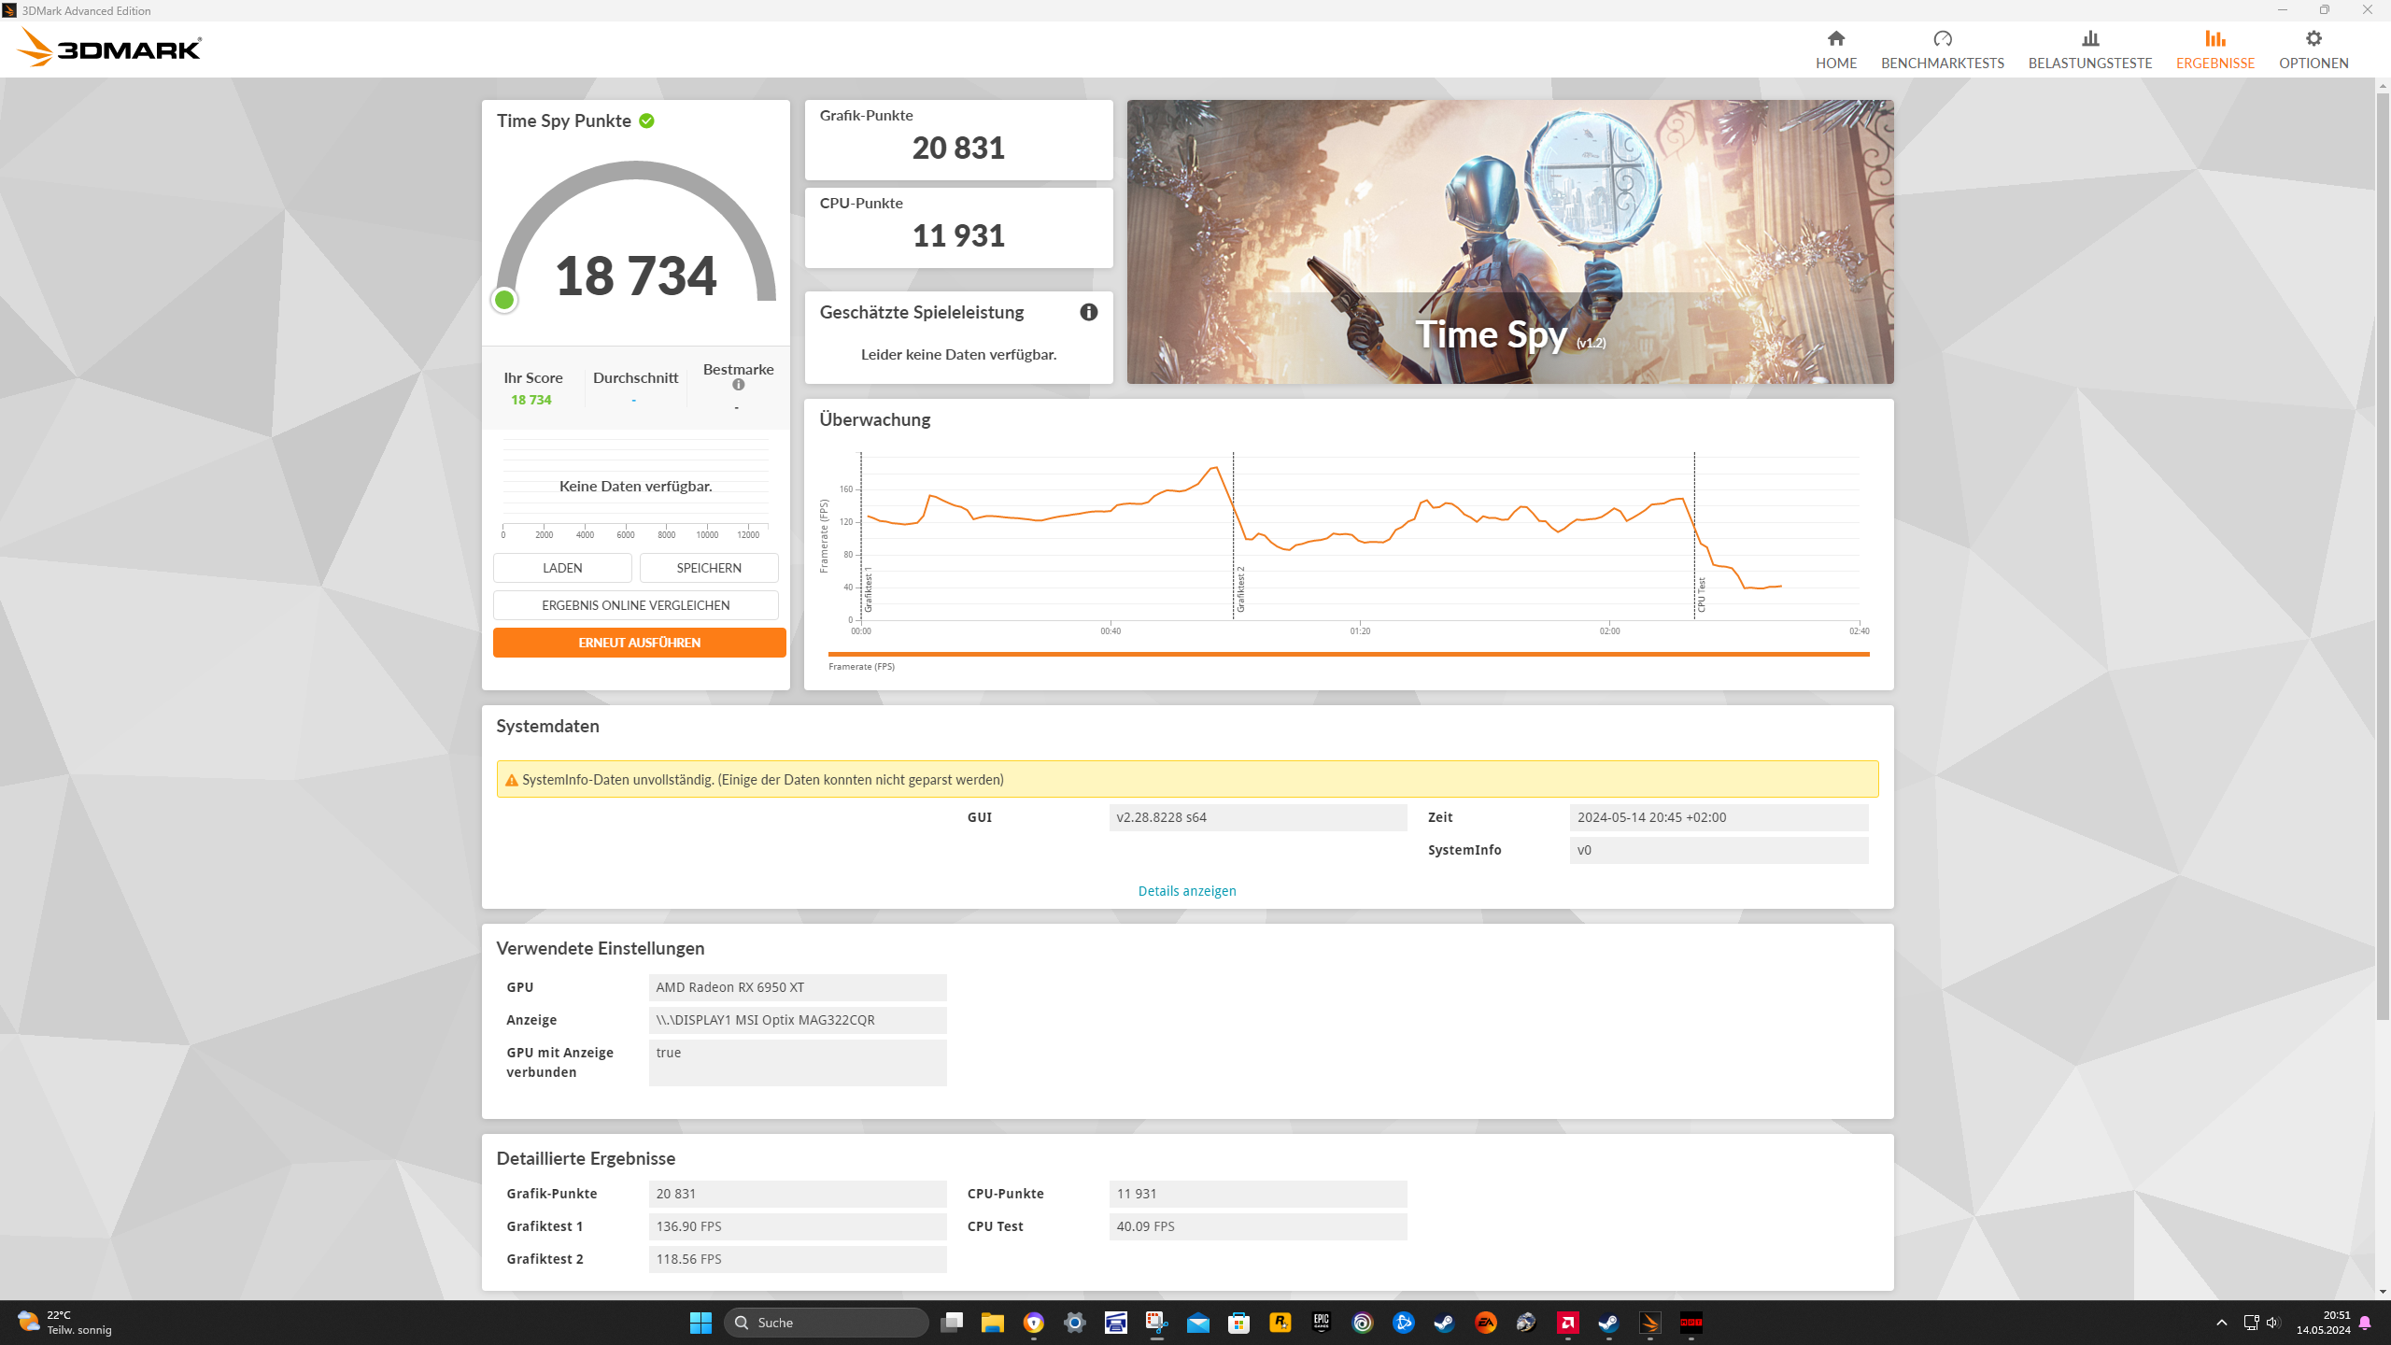Click the CPU-Punkte card showing 11 931
2391x1345 pixels.
click(x=958, y=228)
